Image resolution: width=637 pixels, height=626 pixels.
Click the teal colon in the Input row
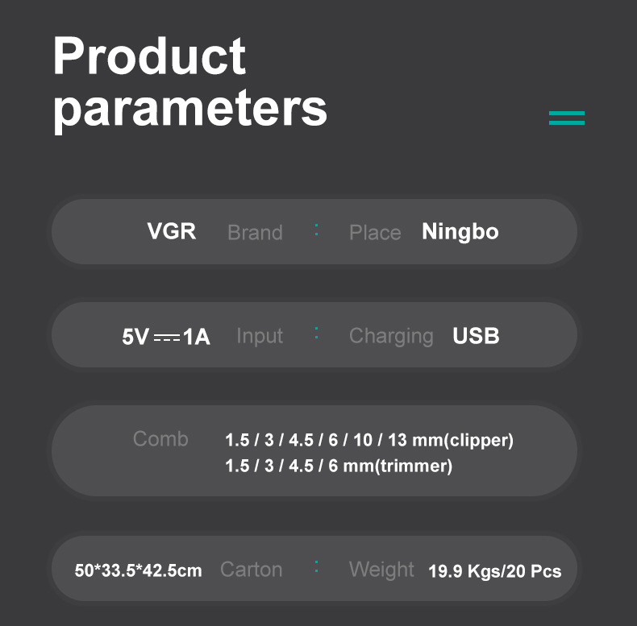tap(316, 334)
